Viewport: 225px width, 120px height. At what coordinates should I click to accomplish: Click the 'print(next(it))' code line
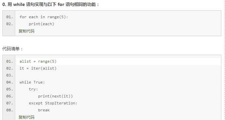(55, 96)
